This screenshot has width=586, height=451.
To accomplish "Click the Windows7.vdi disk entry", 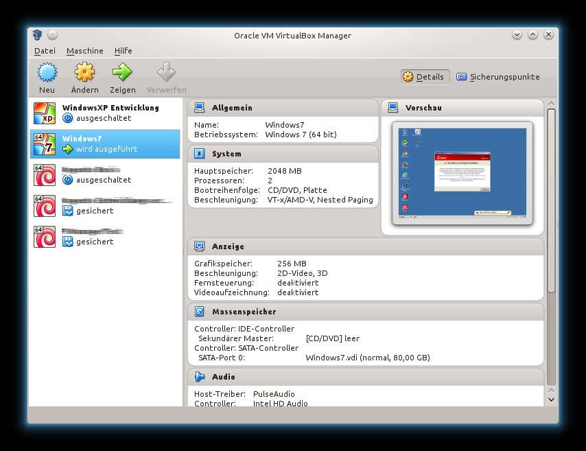I will (x=368, y=358).
